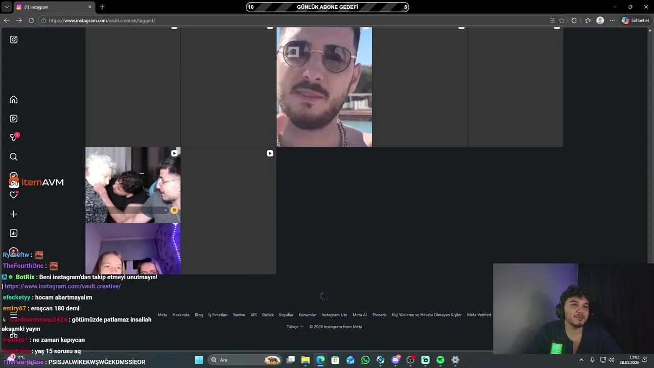Open browser extensions puzzle icon
The width and height of the screenshot is (654, 368).
click(x=574, y=20)
